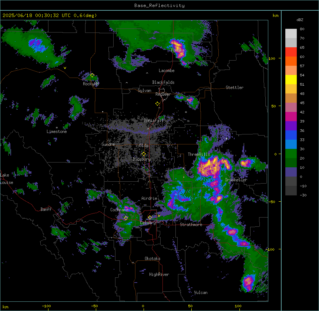Click the bright yellow swatch in dBZ legend
This screenshot has width=319, height=311.
291,79
